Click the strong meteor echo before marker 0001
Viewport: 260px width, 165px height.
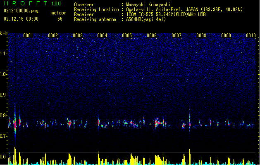pos(15,123)
